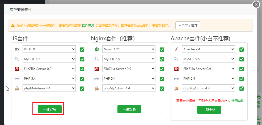This screenshot has width=262, height=125.
Task: Open MySQL 5.5 dropdown in IIS suite
Action: coord(49,59)
